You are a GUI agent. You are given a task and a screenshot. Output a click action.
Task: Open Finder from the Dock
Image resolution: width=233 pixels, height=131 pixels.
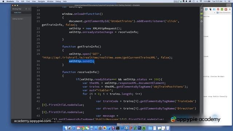(x=65, y=128)
